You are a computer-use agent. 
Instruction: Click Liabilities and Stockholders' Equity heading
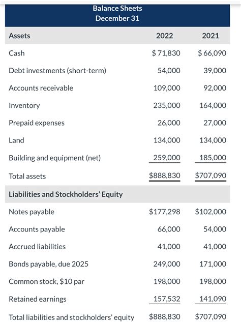(x=66, y=194)
